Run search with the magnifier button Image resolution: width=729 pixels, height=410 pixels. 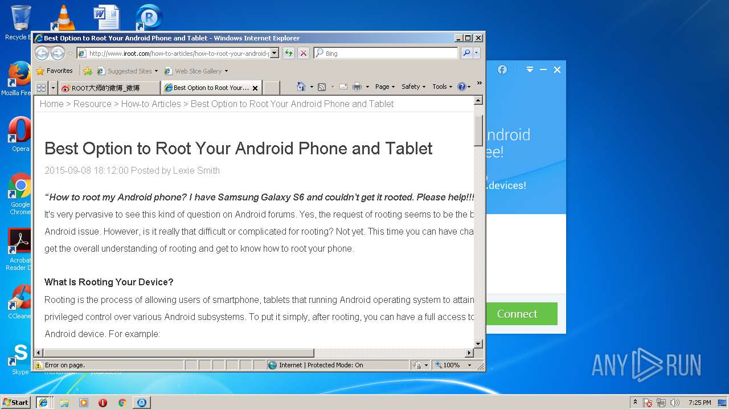coord(466,53)
